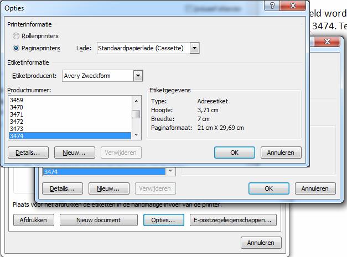The image size is (347, 257).
Task: Click the down arrow of the Productnummer scrollbar
Action: [x=136, y=135]
